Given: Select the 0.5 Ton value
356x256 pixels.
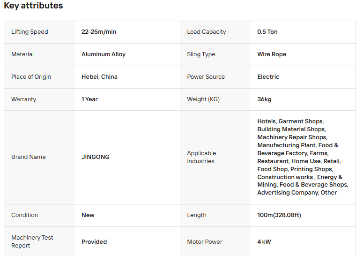Looking at the screenshot, I should 267,32.
